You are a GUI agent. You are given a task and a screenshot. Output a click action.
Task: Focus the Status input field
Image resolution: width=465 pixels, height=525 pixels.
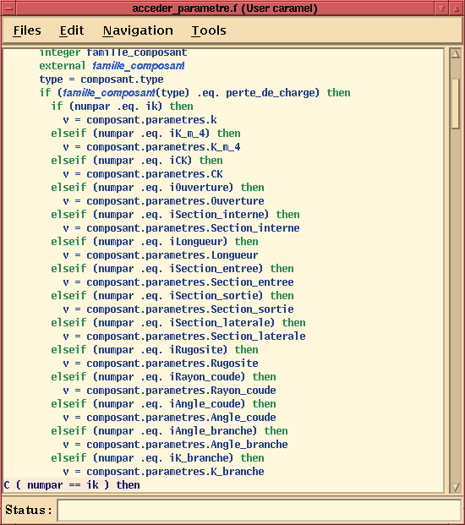click(x=259, y=511)
